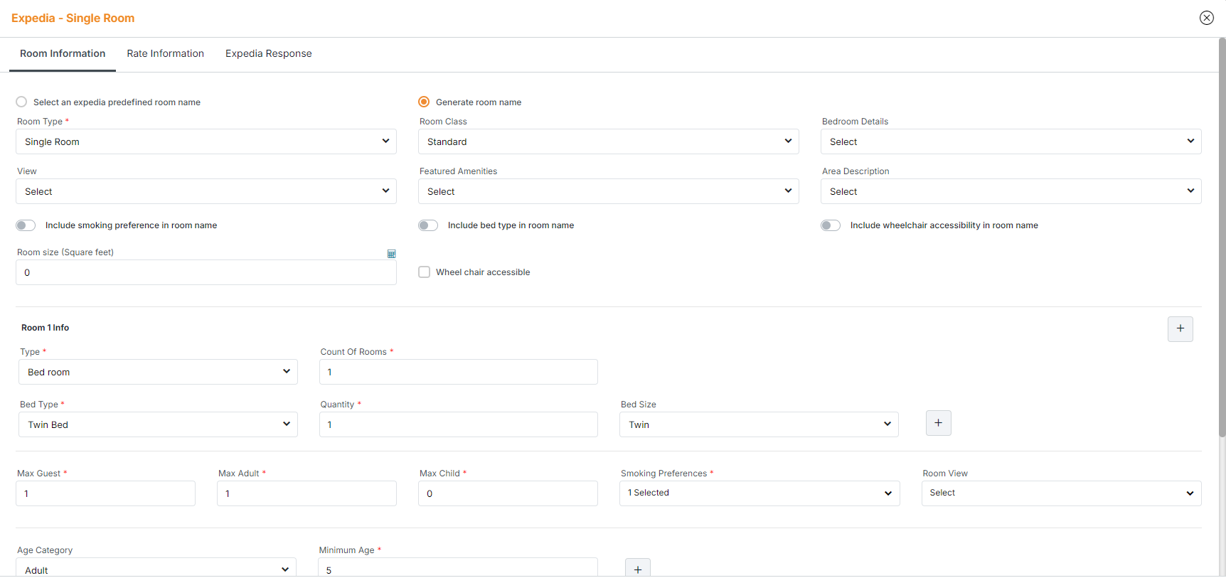Open the Room Type dropdown
The width and height of the screenshot is (1226, 578).
coord(206,141)
